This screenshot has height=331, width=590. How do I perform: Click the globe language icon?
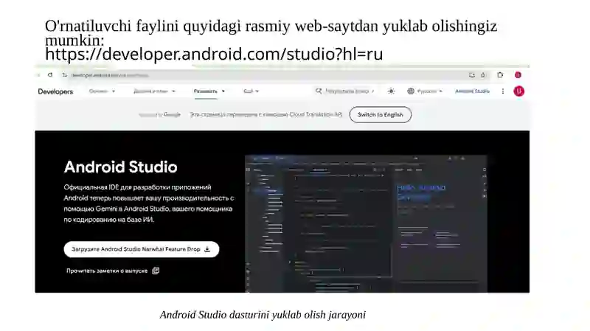pos(411,91)
